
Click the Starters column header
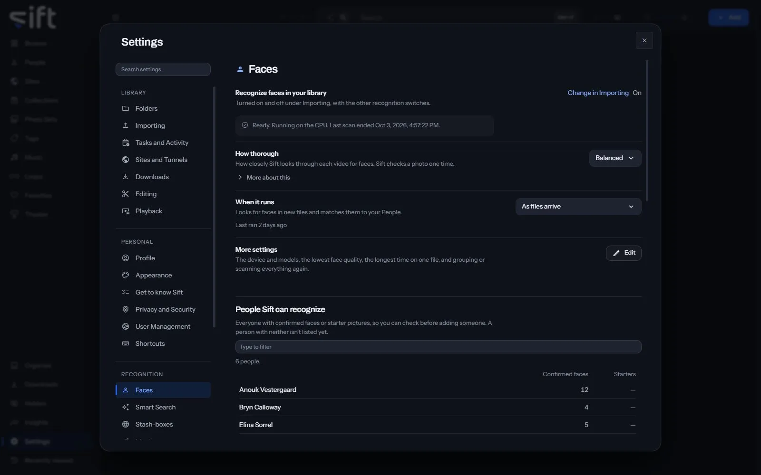point(624,374)
